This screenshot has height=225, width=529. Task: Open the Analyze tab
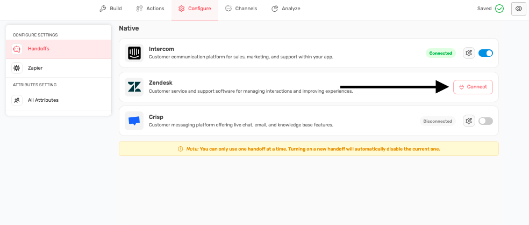pyautogui.click(x=286, y=9)
